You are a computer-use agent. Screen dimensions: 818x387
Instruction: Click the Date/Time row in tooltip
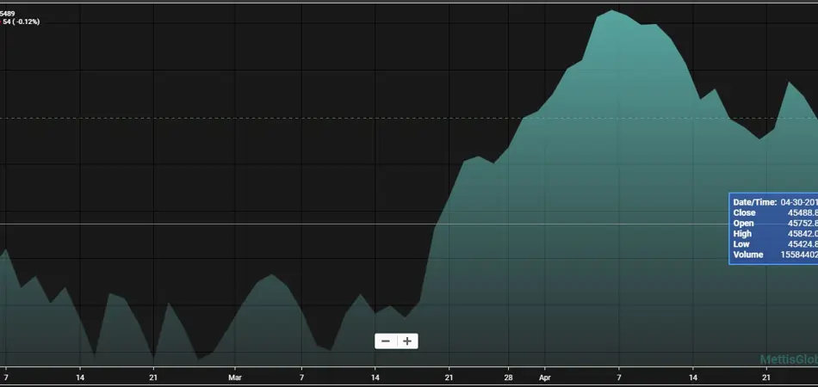point(772,202)
